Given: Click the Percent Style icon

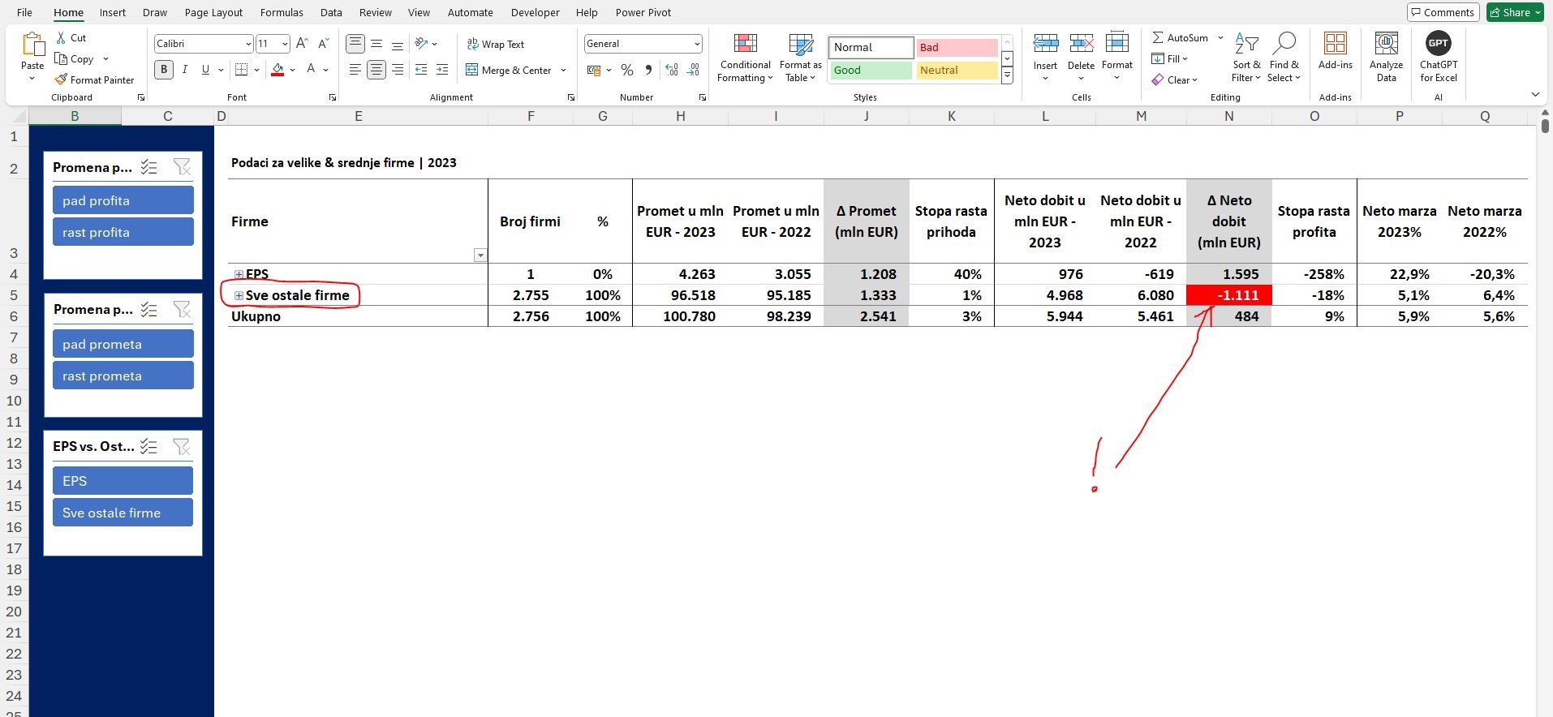Looking at the screenshot, I should click(x=626, y=71).
